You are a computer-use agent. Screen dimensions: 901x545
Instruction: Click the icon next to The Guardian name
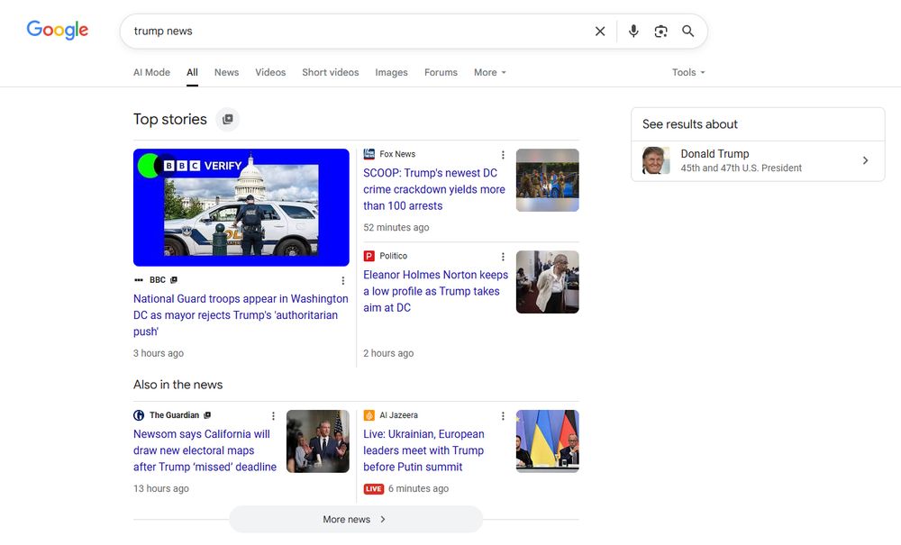coord(207,414)
